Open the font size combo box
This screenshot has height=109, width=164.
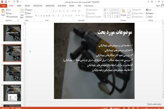pos(49,11)
